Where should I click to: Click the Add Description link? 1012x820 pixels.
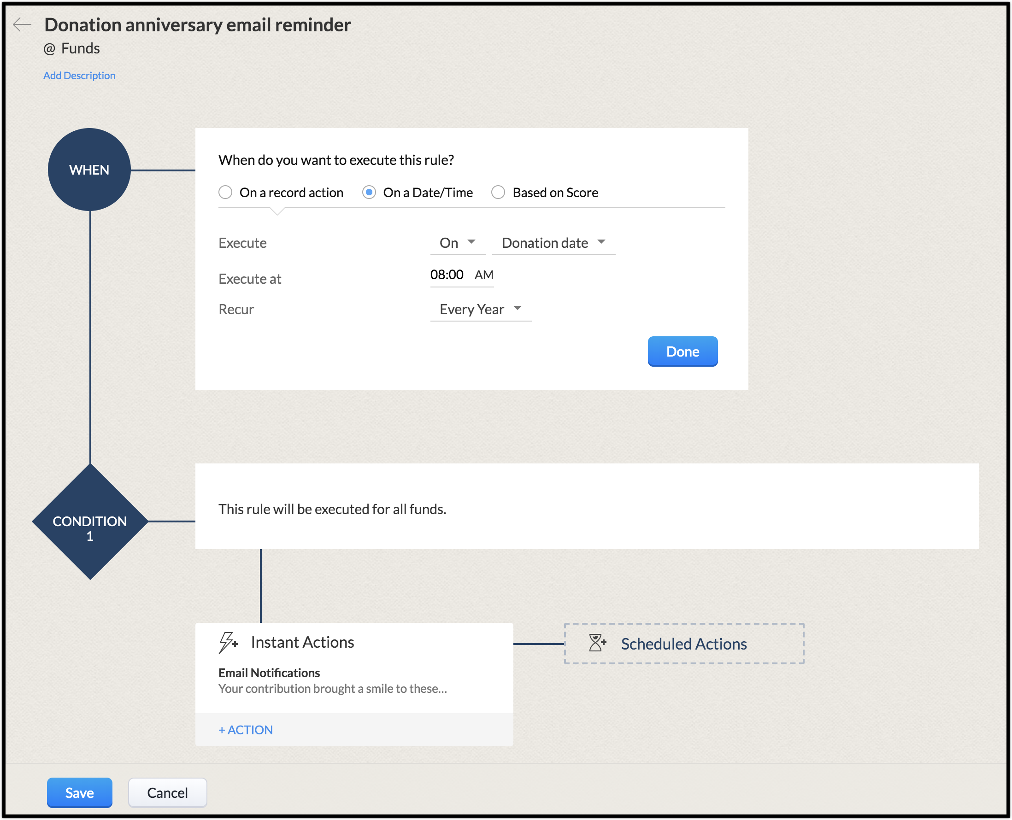pyautogui.click(x=79, y=76)
